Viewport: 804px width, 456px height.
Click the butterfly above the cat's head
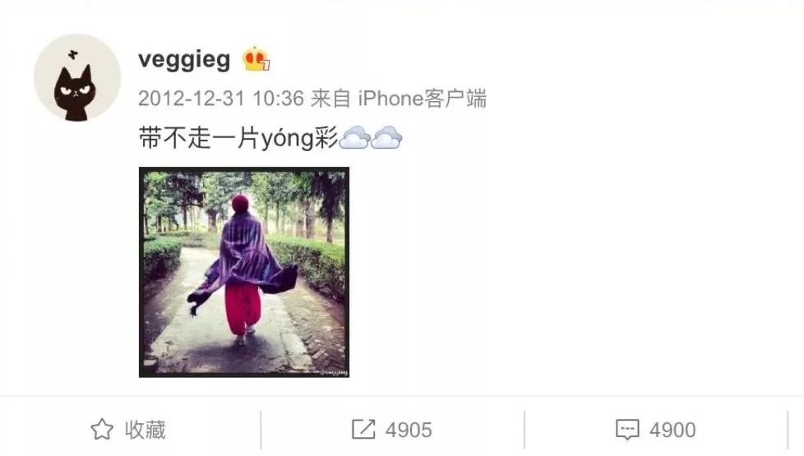[73, 53]
